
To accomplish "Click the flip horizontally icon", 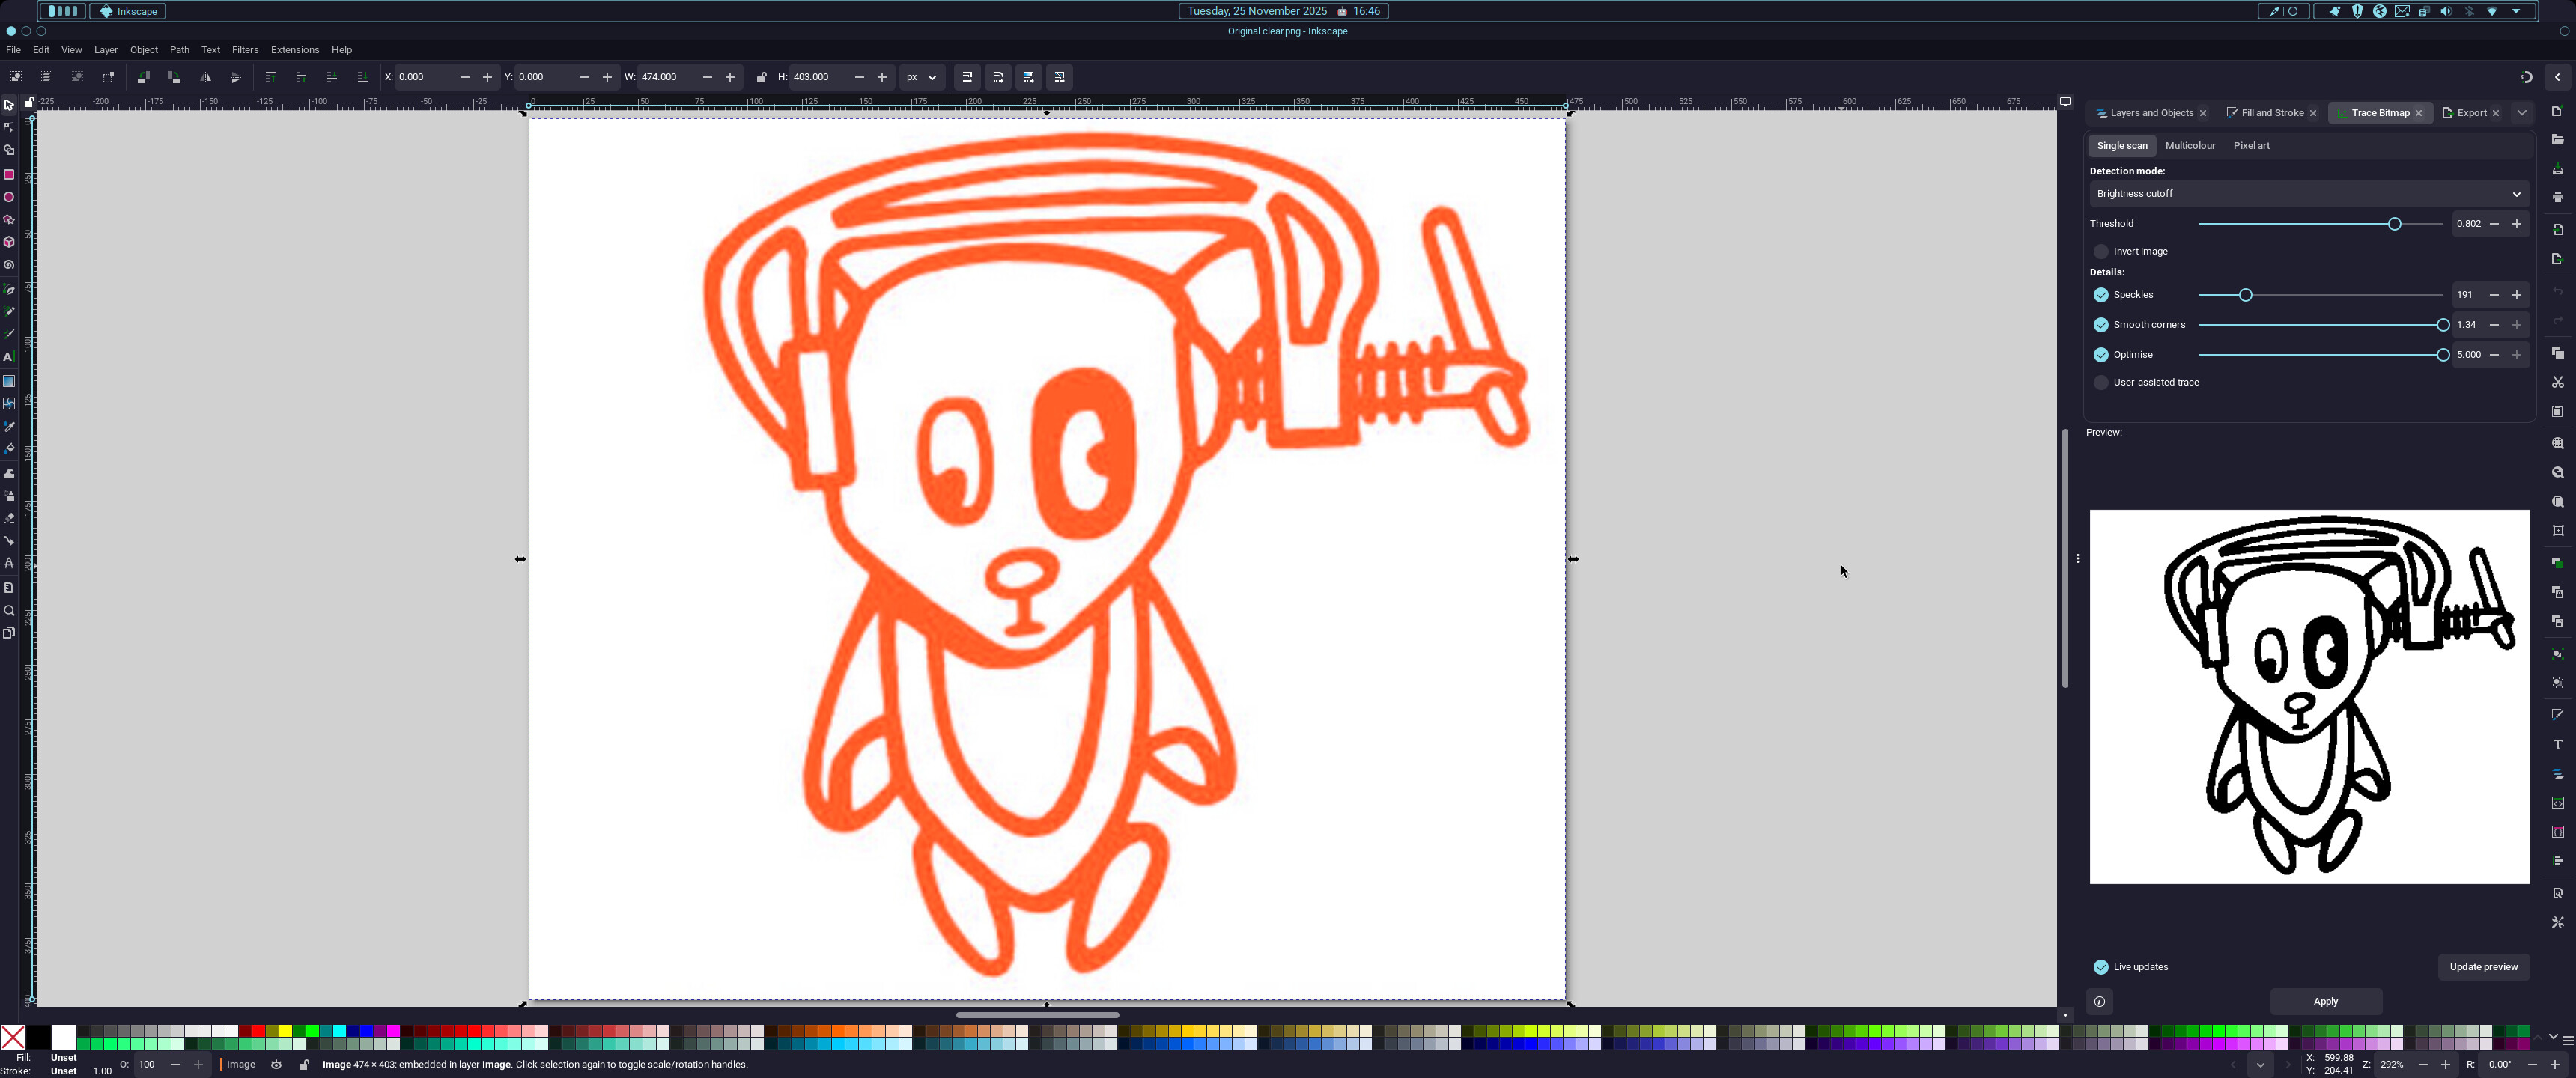I will tap(205, 77).
